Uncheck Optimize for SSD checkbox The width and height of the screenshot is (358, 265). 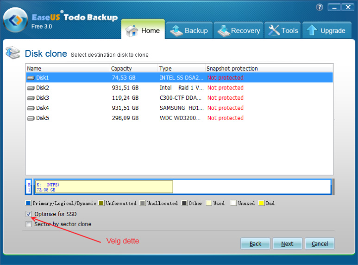29,214
